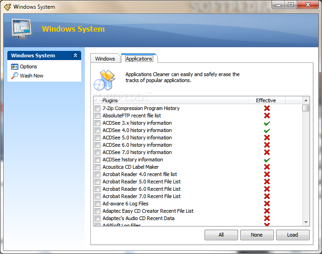Screen dimensions: 322x254
Task: Click red X for Adaptec's Audio CD row
Action: coord(267,218)
